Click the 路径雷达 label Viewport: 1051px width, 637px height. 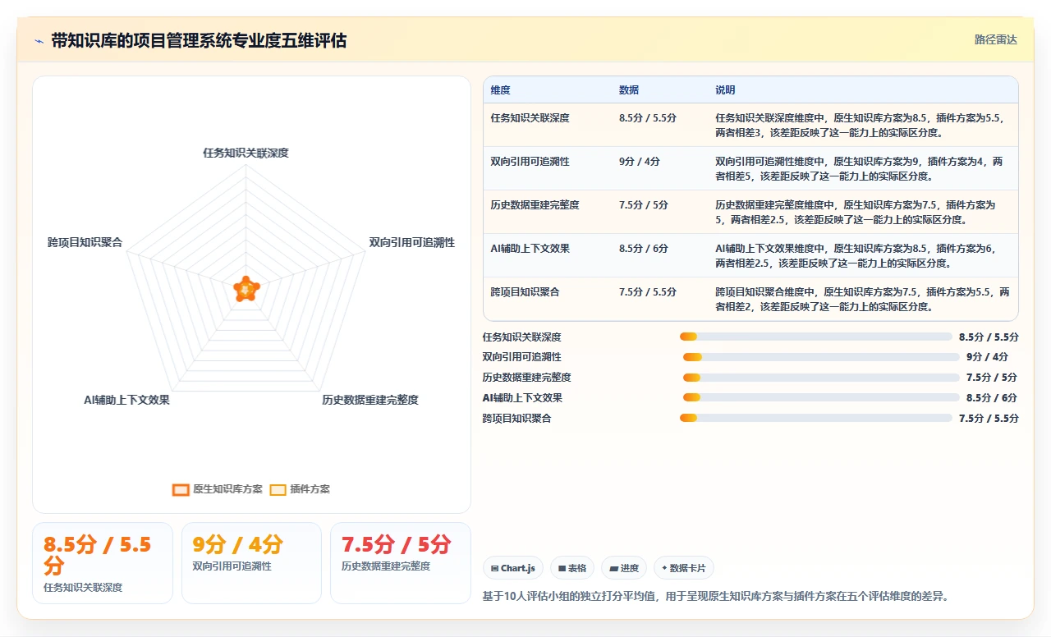point(995,39)
